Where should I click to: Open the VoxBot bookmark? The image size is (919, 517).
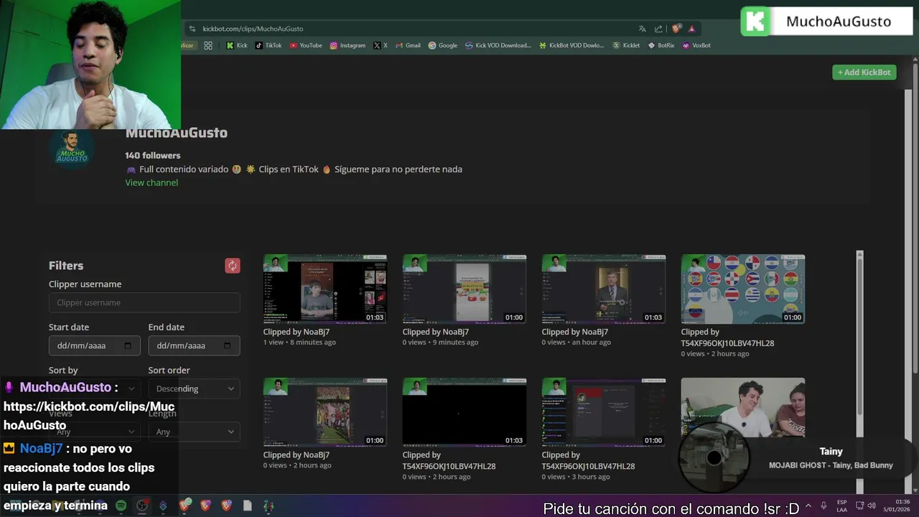click(696, 45)
